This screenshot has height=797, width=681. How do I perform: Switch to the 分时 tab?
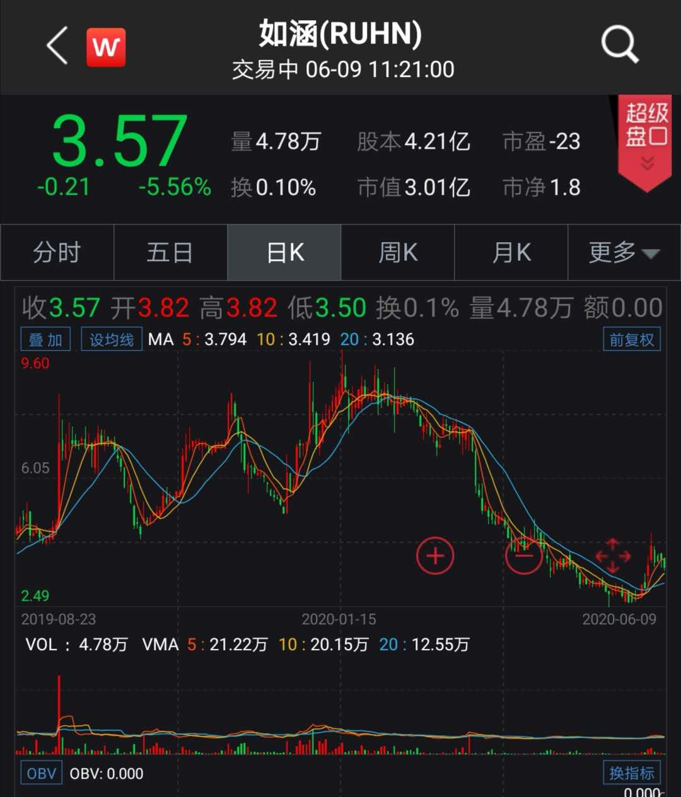click(57, 253)
